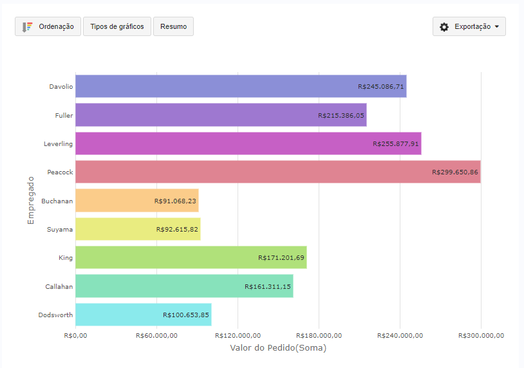Click the Empregado axis title
This screenshot has width=524, height=368.
pyautogui.click(x=31, y=200)
